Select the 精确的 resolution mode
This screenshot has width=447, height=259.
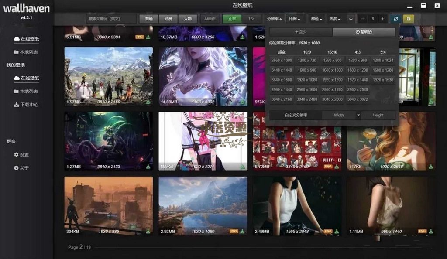[x=364, y=32]
